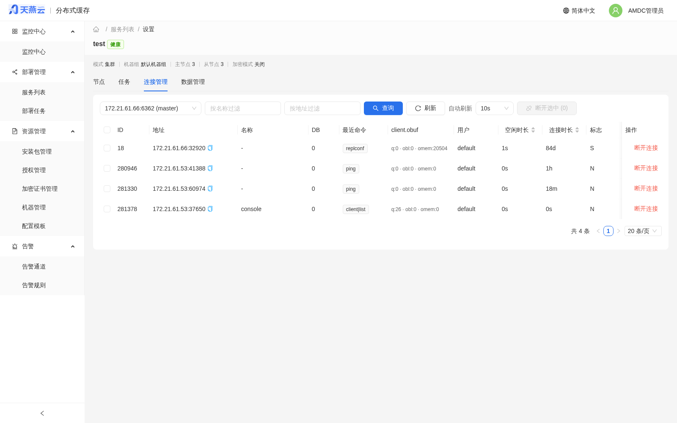Screen dimensions: 677x423
Task: Click the 刷新 refresh button
Action: tap(426, 108)
